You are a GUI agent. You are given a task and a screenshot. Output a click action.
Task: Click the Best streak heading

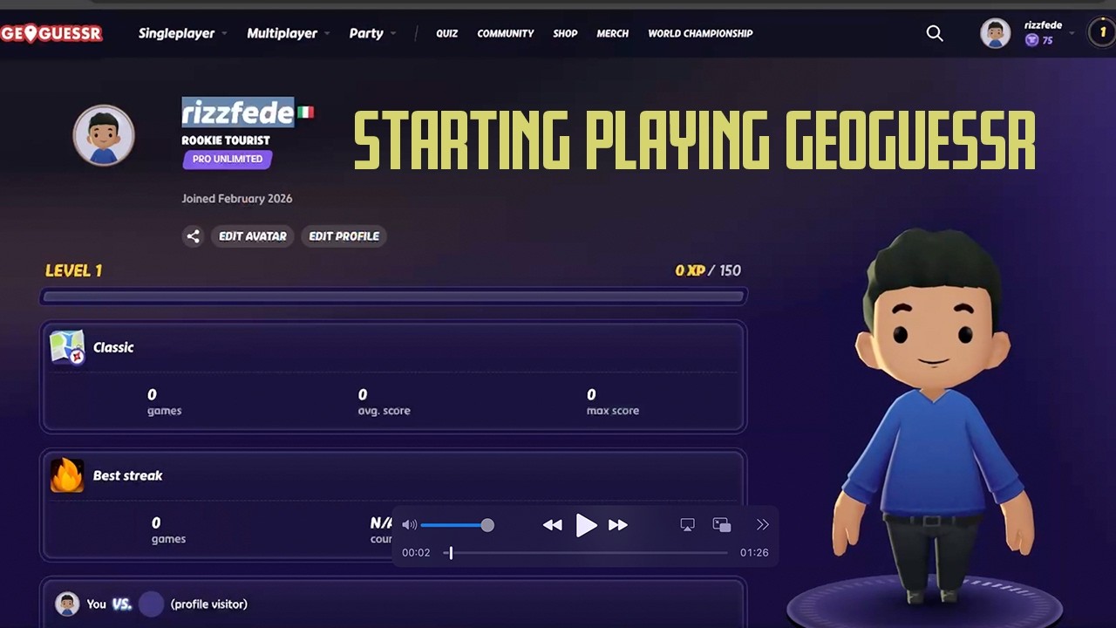(x=128, y=475)
